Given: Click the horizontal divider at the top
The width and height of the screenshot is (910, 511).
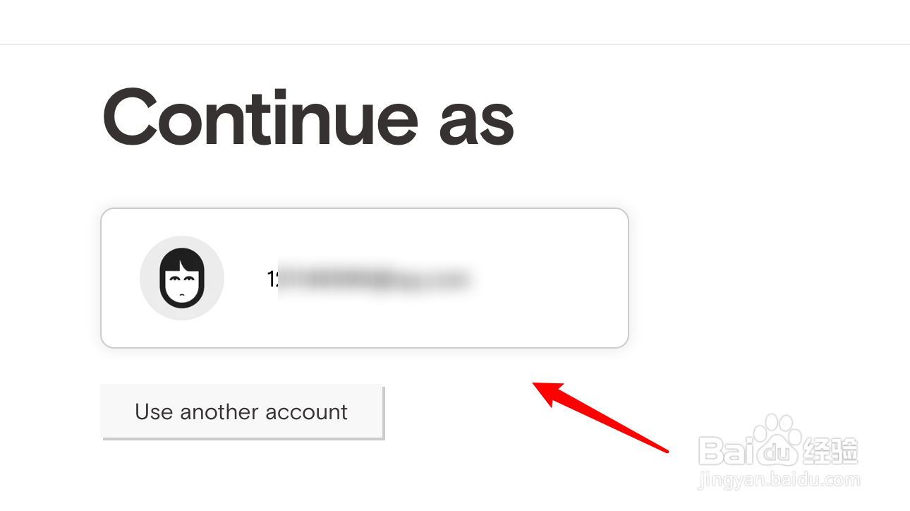Looking at the screenshot, I should [455, 44].
